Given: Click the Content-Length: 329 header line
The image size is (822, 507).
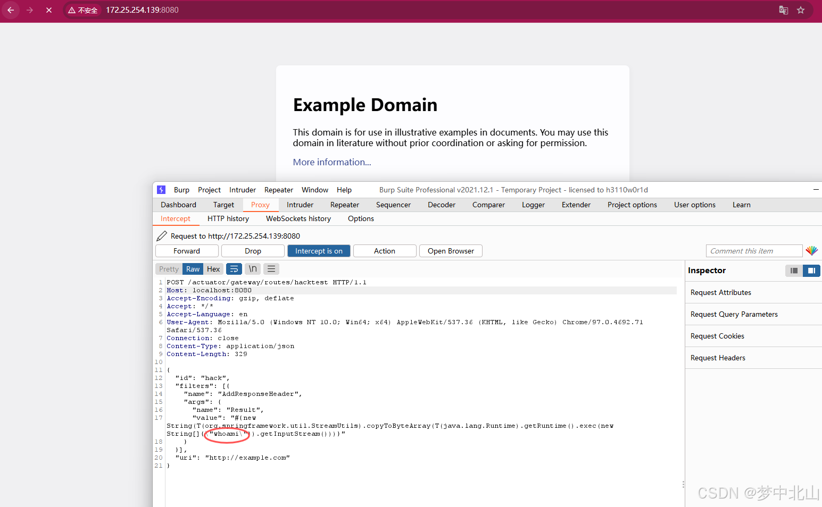Looking at the screenshot, I should [207, 354].
